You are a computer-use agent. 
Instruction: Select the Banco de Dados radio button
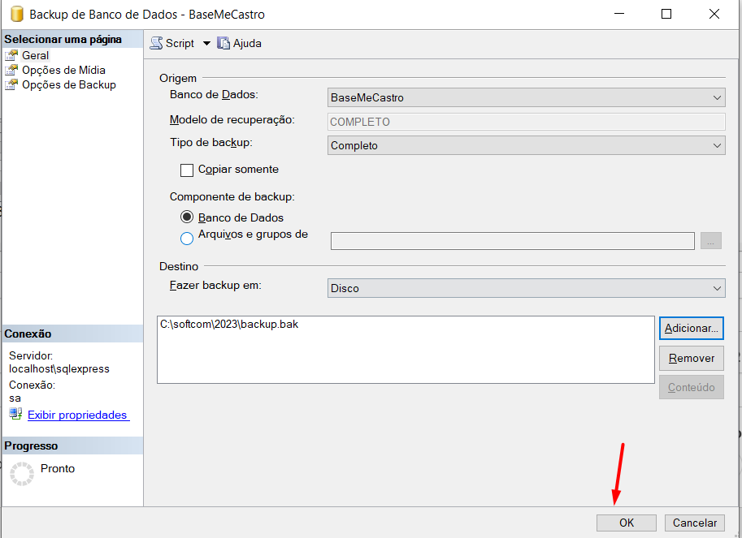187,217
